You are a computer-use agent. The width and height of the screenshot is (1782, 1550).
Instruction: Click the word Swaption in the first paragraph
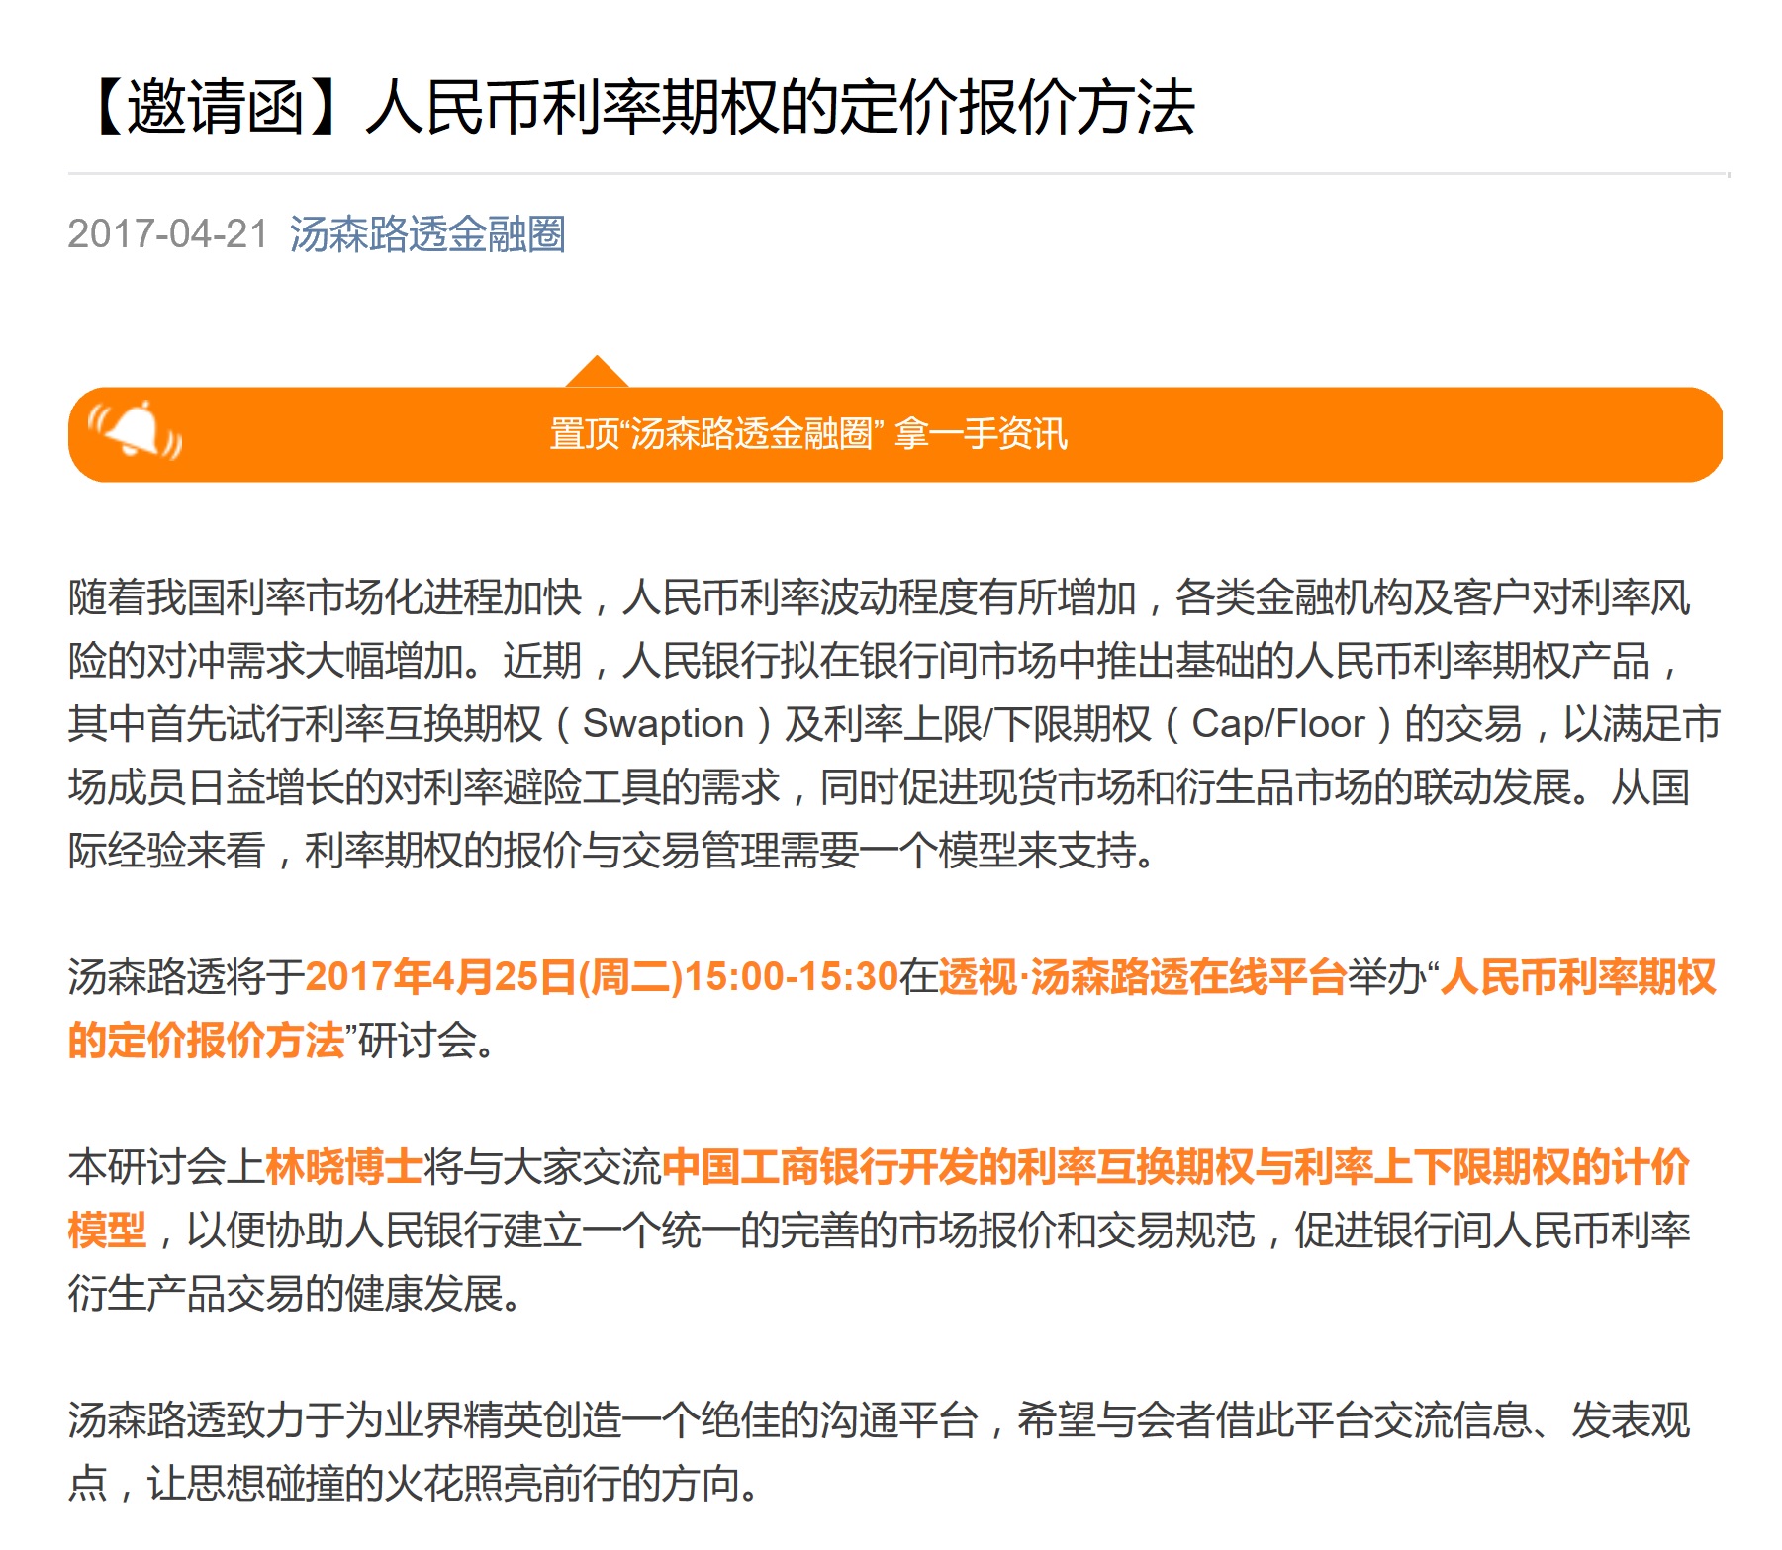662,724
